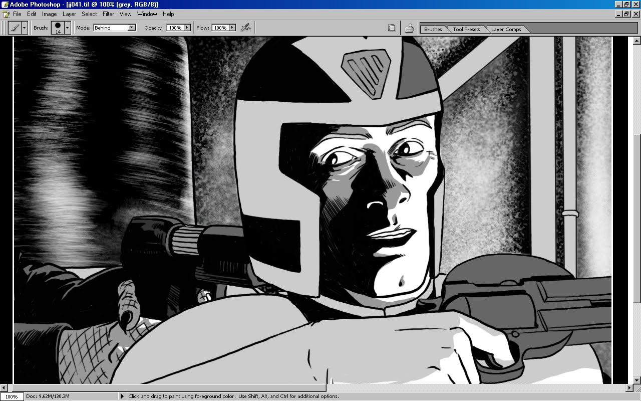Close the Adobe Photoshop application window
The width and height of the screenshot is (641, 401).
(635, 5)
